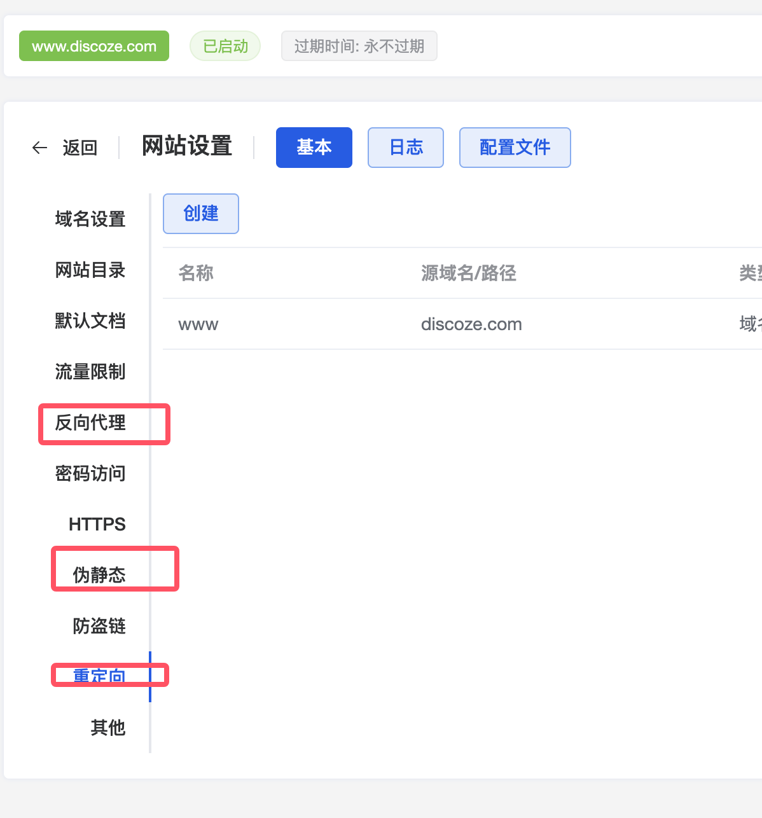Open the 日志 tab
The image size is (762, 818).
pyautogui.click(x=405, y=148)
